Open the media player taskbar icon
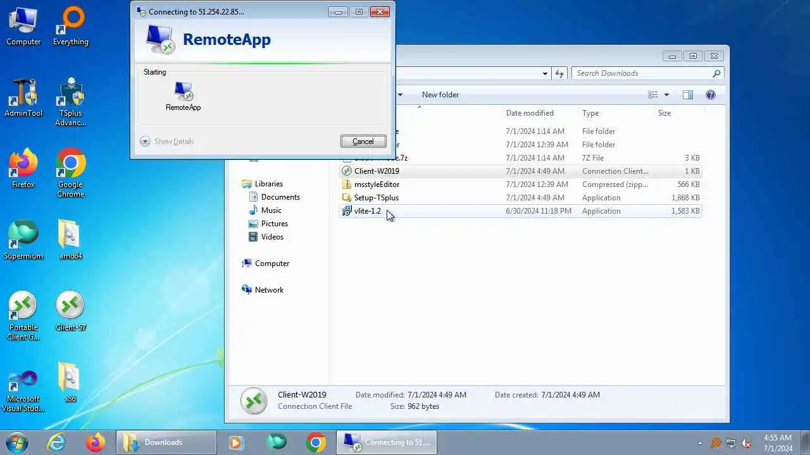The width and height of the screenshot is (810, 455). point(236,442)
